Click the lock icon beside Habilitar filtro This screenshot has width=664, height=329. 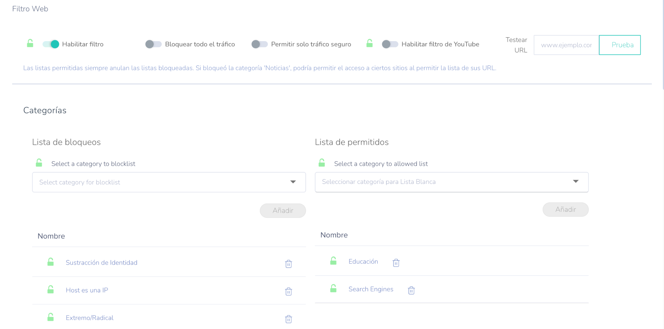pos(30,43)
